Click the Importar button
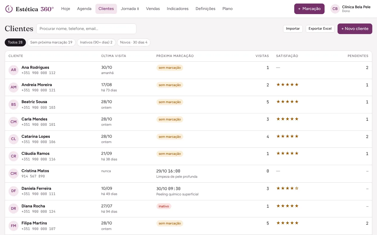This screenshot has width=377, height=235. click(293, 29)
